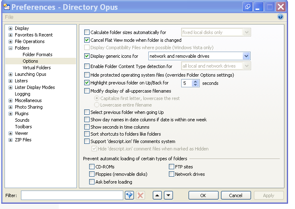Image resolution: width=295 pixels, height=209 pixels.
Task: Expand the Launching Opus node
Action: coord(11,75)
